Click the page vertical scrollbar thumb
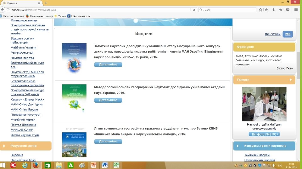302x169 pixels. (x=298, y=65)
